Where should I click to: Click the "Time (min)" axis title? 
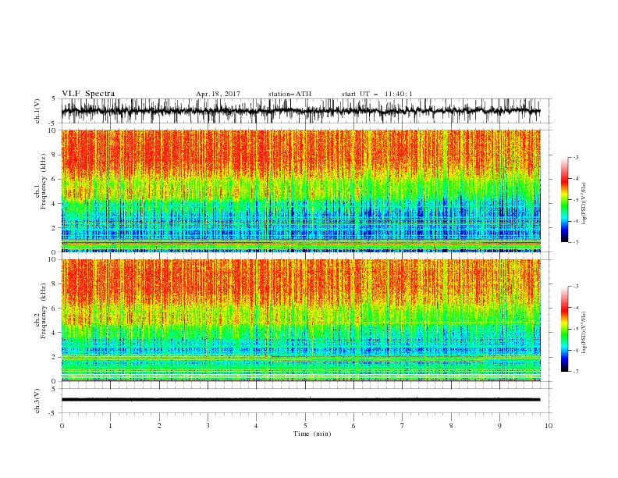coord(312,433)
